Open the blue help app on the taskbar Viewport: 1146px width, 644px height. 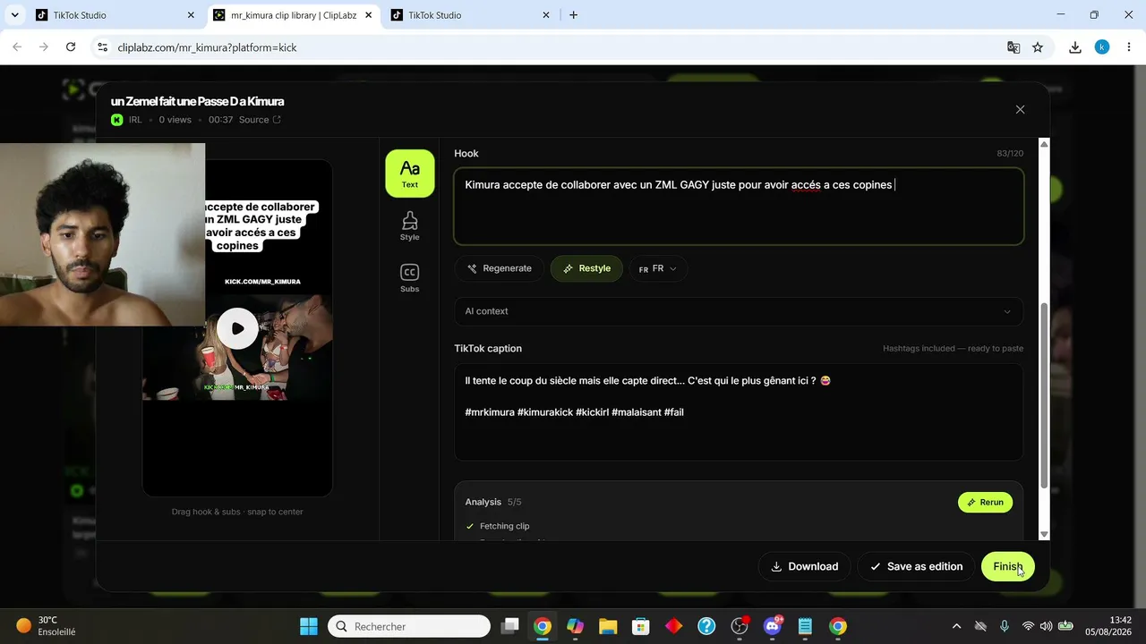click(x=706, y=626)
